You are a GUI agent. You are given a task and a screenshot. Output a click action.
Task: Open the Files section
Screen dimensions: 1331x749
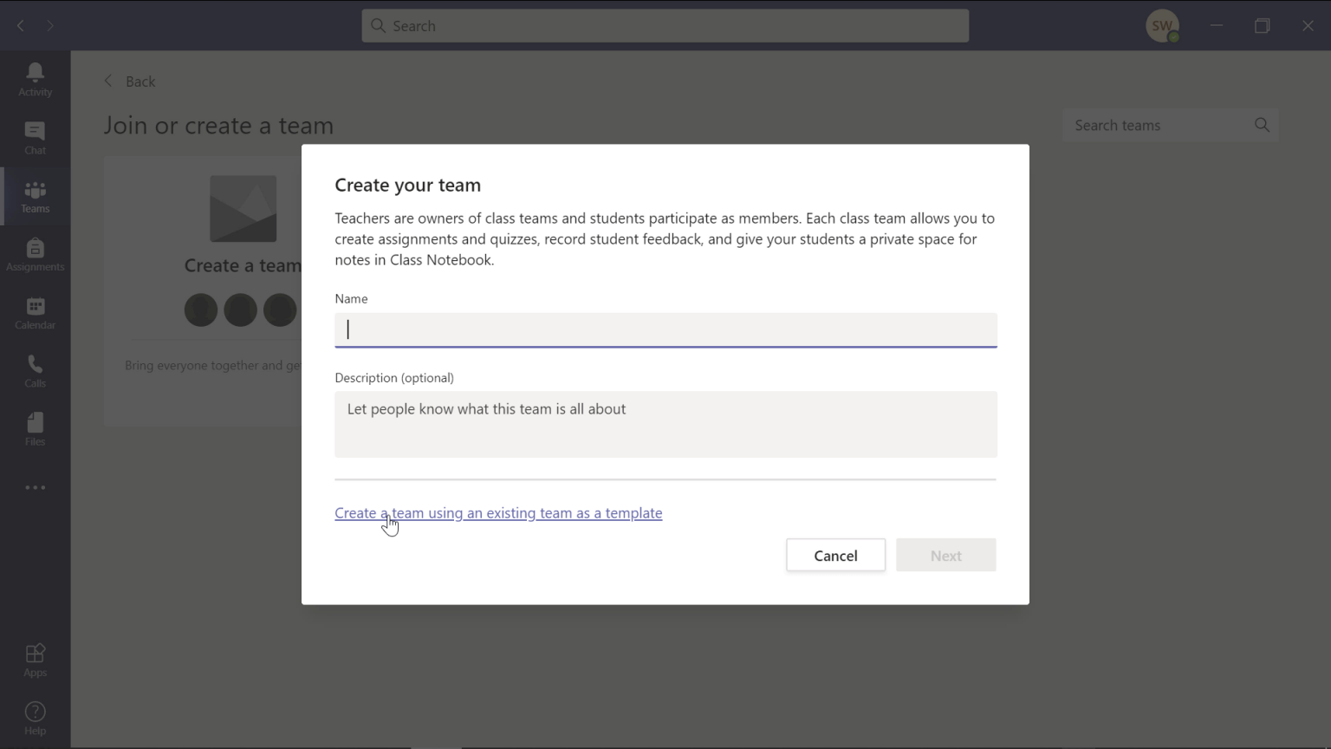pos(35,428)
